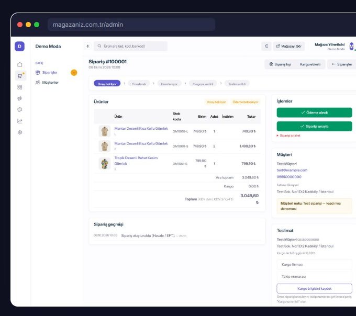Click the Tropik shirt thumbnail

click(x=104, y=164)
